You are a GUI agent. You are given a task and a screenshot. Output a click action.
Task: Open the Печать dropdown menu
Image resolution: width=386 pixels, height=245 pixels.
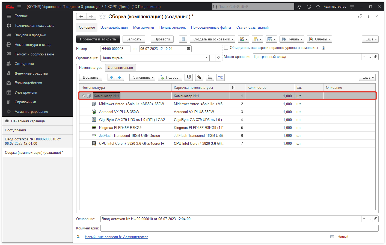[292, 39]
